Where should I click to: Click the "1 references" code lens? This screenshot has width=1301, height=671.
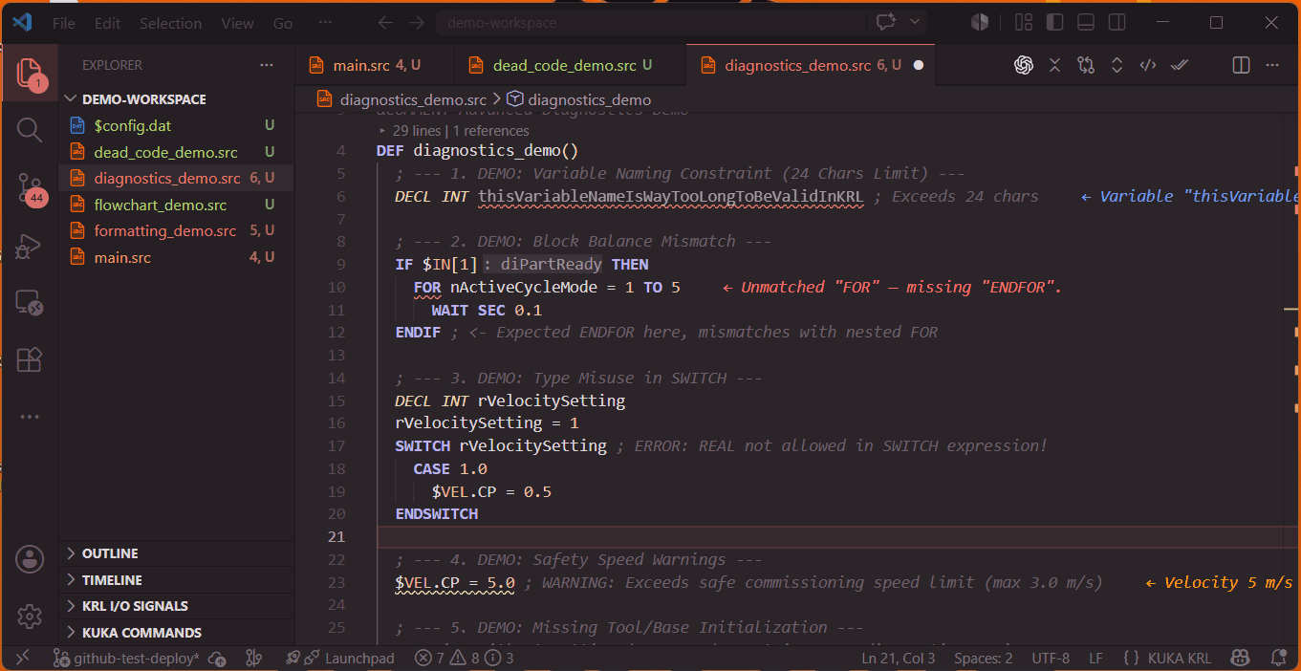coord(490,131)
